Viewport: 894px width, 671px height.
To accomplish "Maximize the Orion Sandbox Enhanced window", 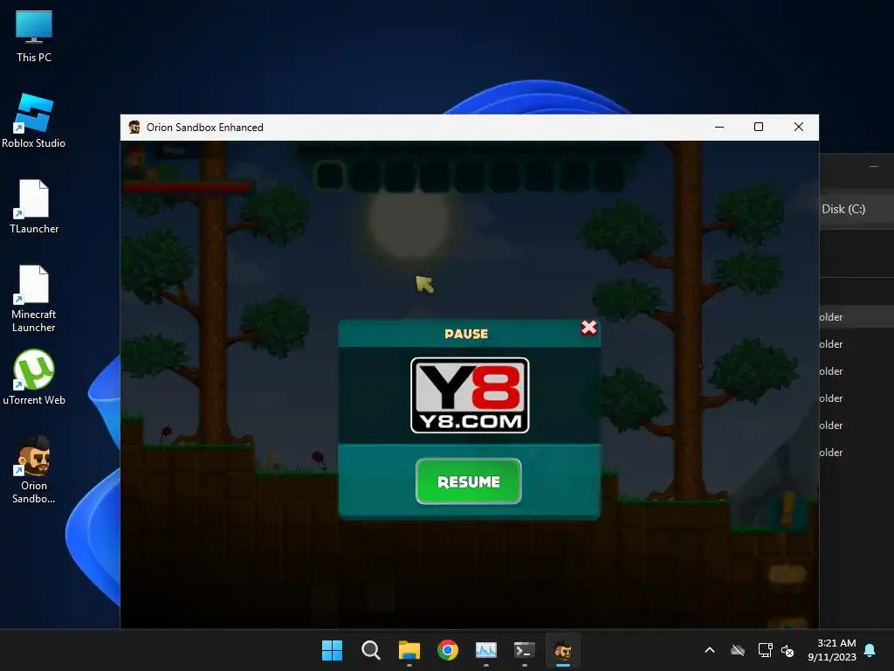I will [x=759, y=128].
